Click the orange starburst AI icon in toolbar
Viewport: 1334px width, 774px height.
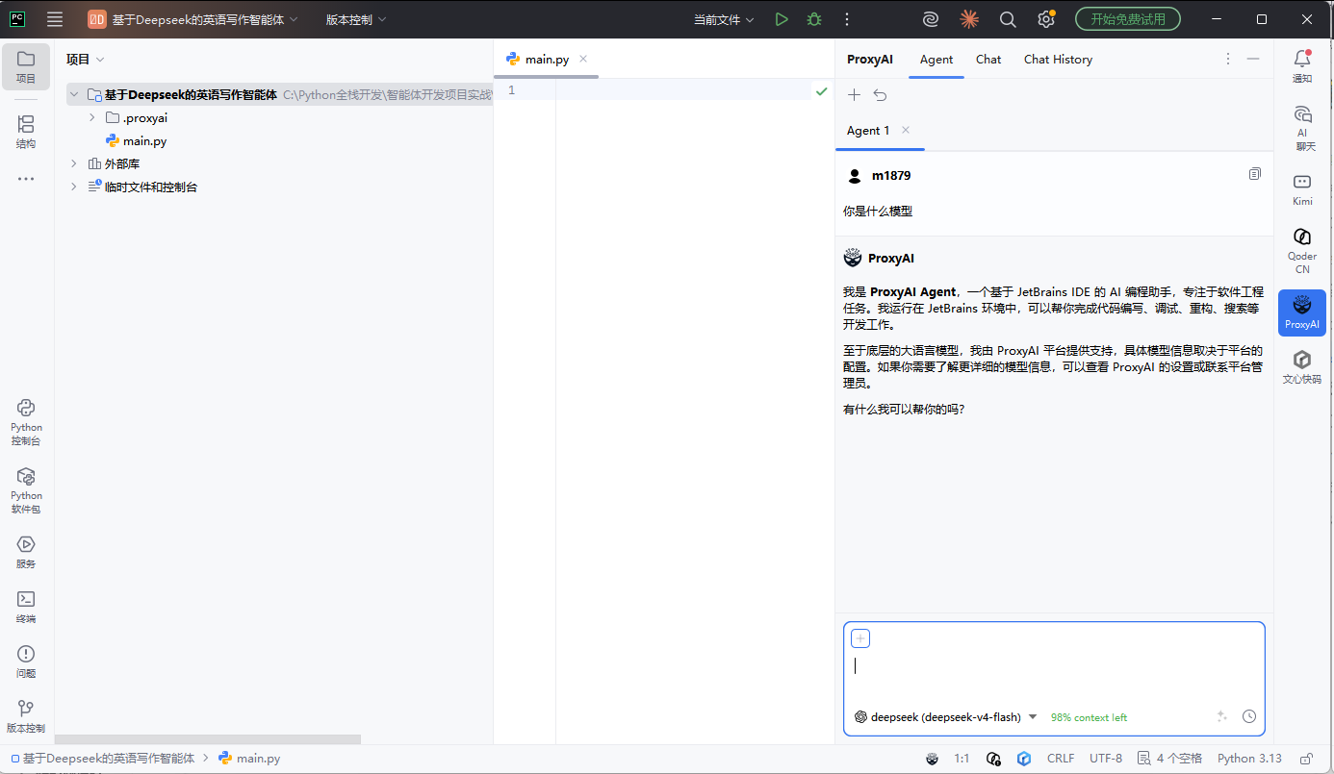tap(969, 19)
